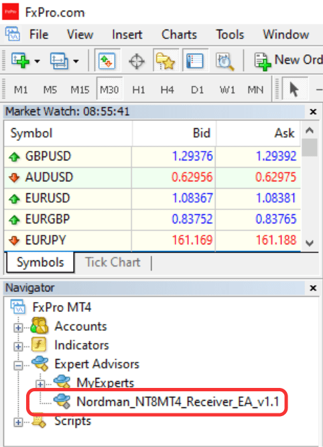Open the File menu
Screen dimensions: 323x447
[39, 35]
